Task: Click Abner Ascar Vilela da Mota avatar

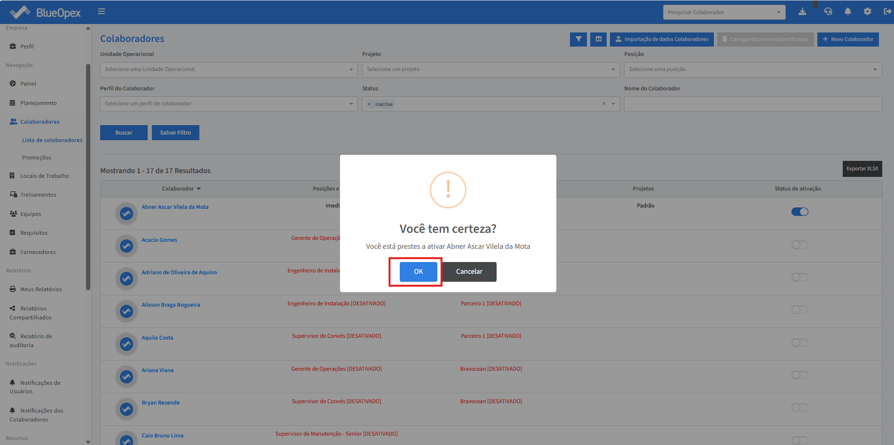Action: point(126,214)
